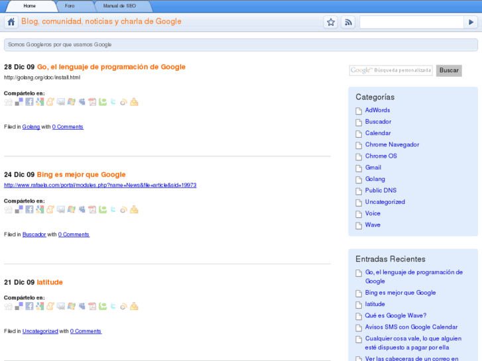Select Public DNS in Categorías
Screen dimensions: 482x361
coord(381,191)
